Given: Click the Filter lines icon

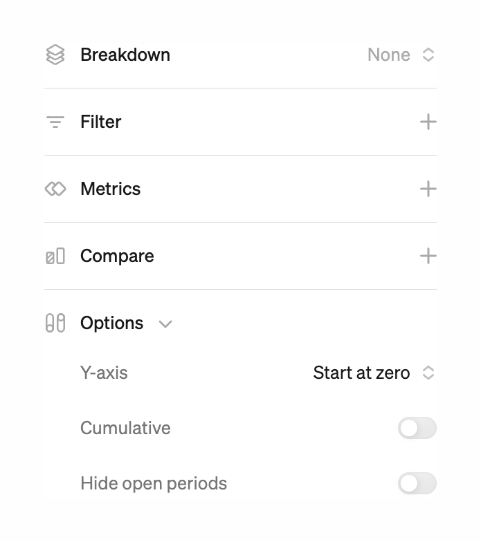Looking at the screenshot, I should click(x=55, y=122).
